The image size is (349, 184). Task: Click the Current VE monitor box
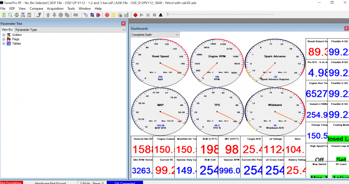164,167
